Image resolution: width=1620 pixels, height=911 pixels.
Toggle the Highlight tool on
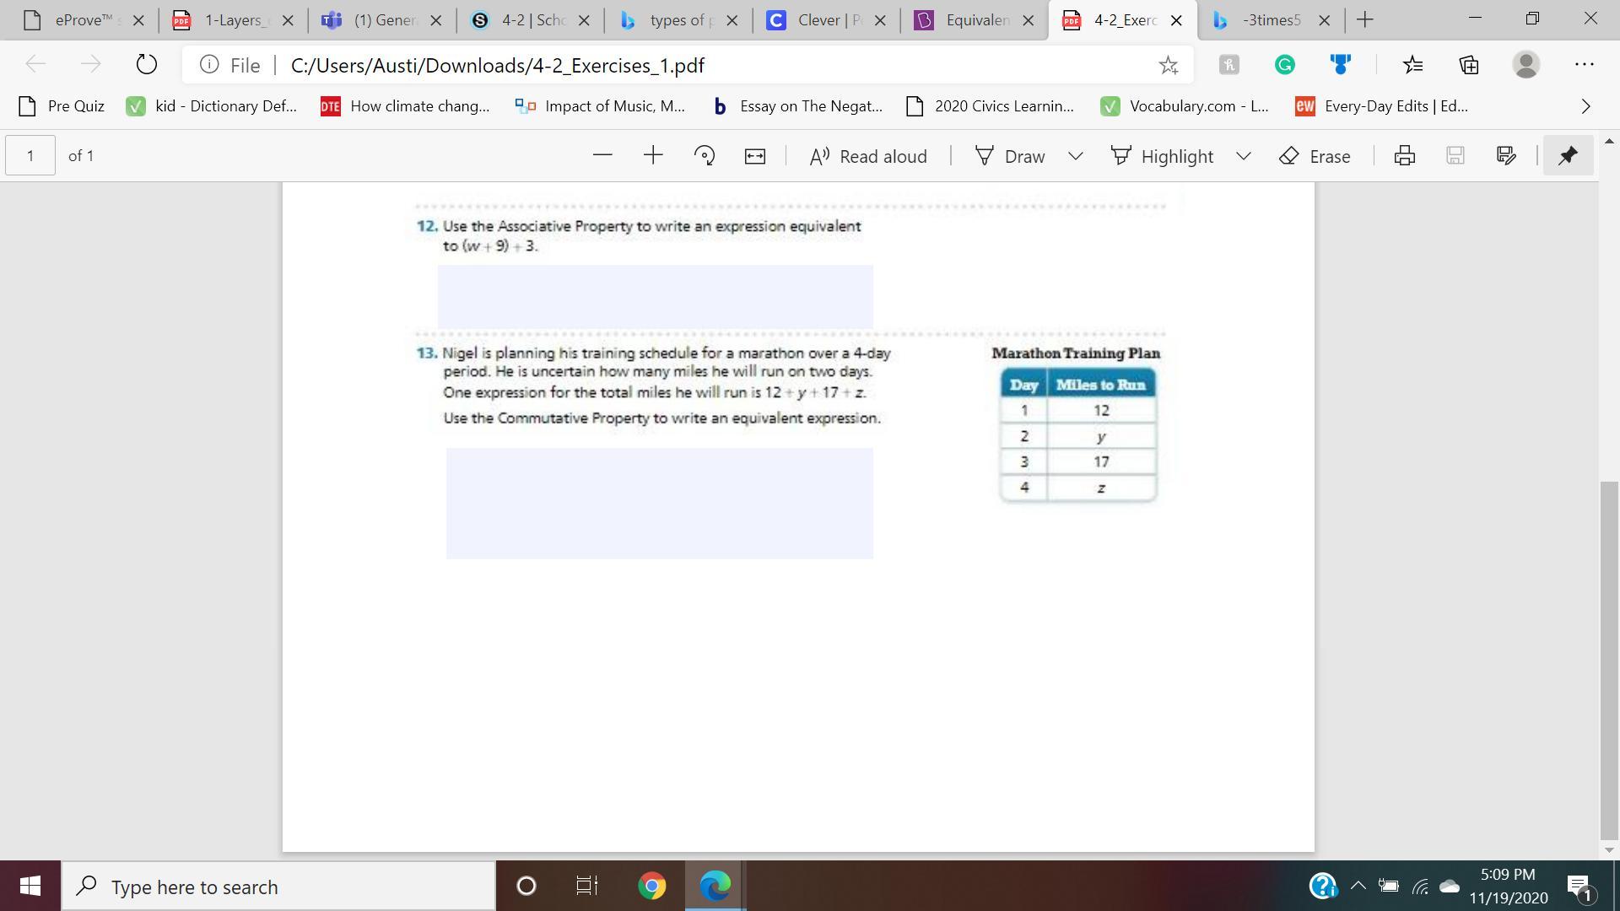click(1163, 156)
